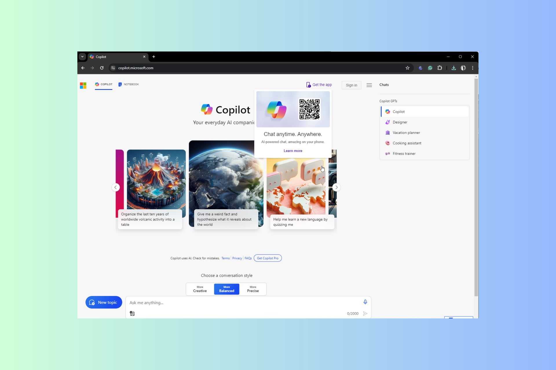Click the Sign in button
The height and width of the screenshot is (370, 556).
[x=351, y=85]
